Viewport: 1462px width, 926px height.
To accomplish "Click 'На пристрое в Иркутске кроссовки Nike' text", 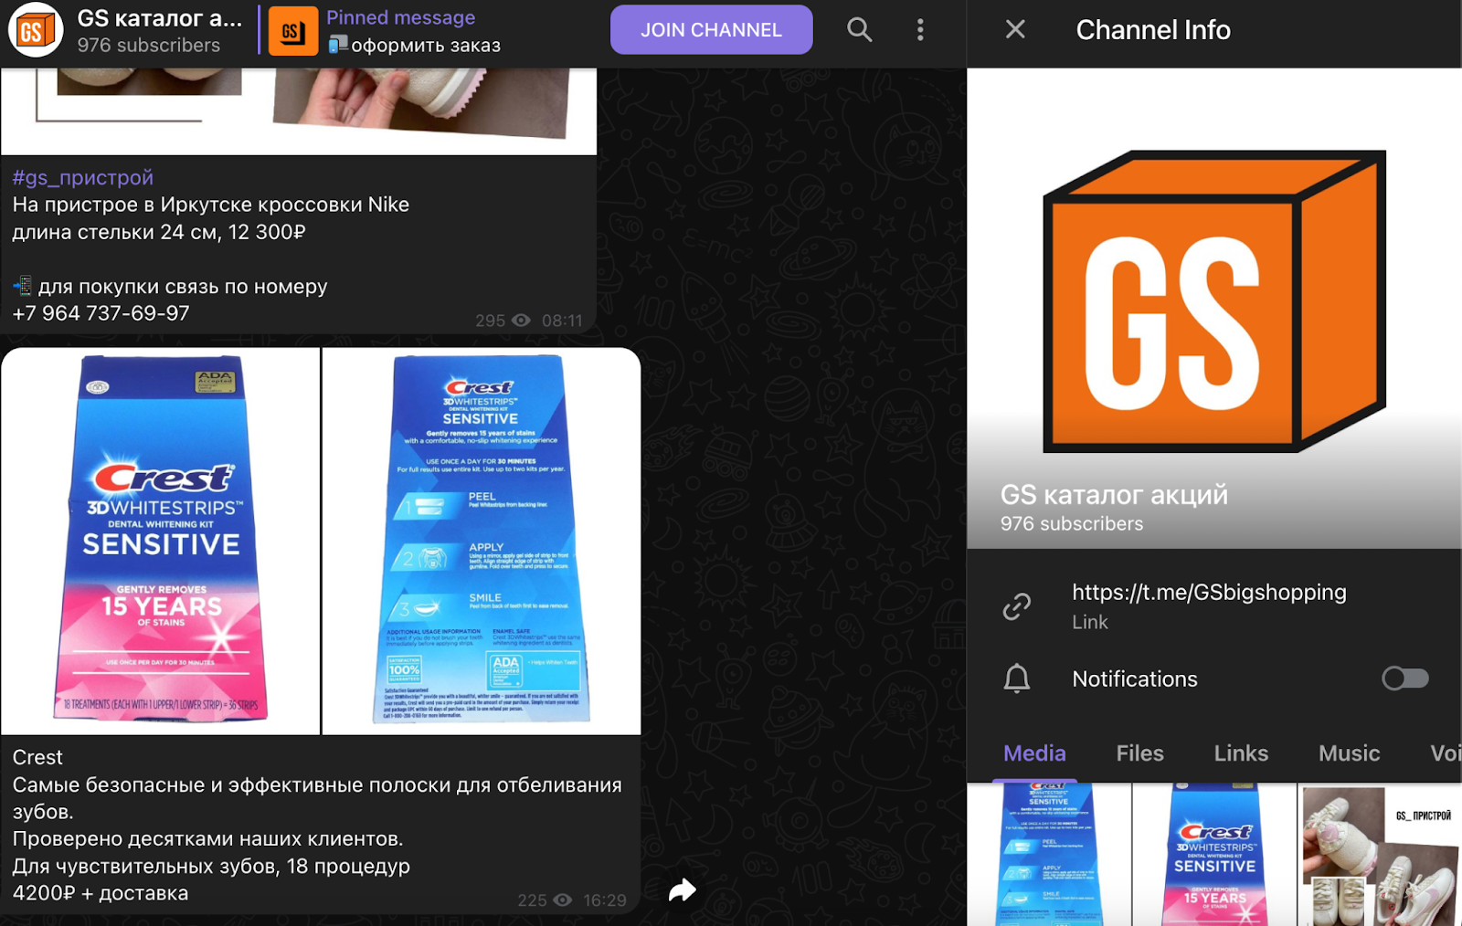I will click(211, 205).
